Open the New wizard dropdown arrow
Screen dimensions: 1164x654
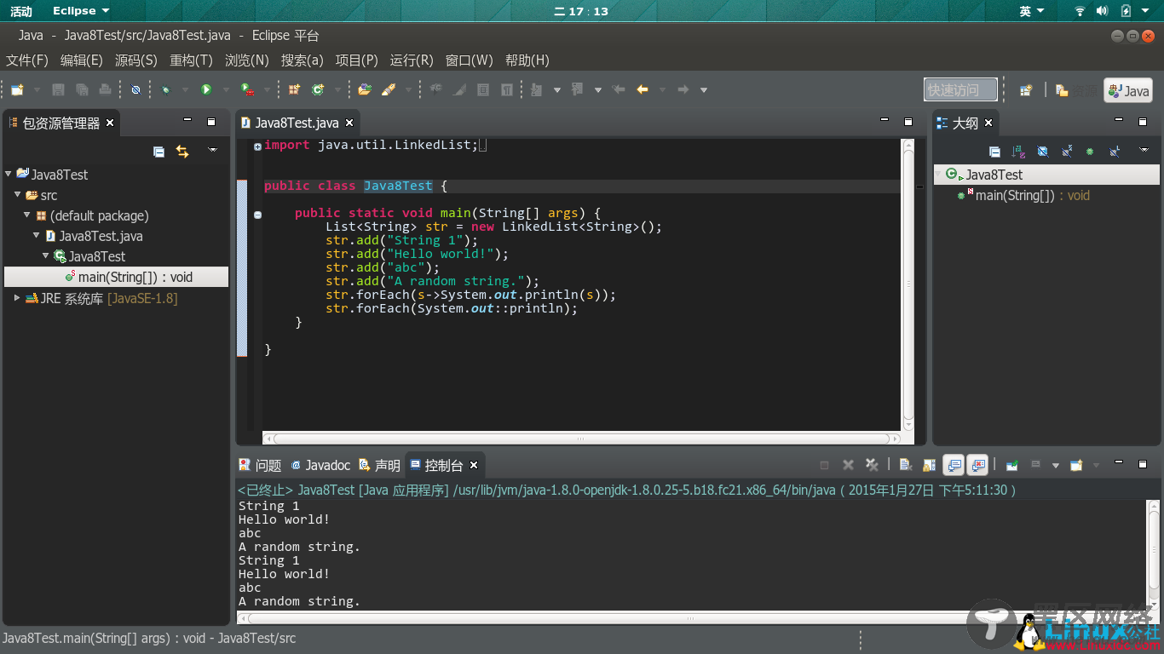click(37, 89)
